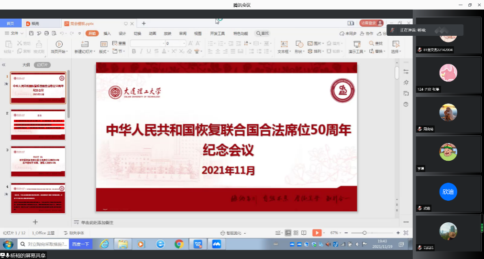The height and width of the screenshot is (259, 484).
Task: Click the Find (查找) magnifier in ribbon
Action: tap(371, 43)
